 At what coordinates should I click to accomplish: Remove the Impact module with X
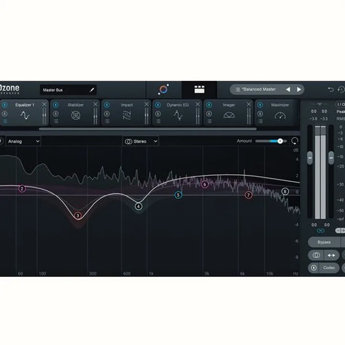tap(146, 104)
